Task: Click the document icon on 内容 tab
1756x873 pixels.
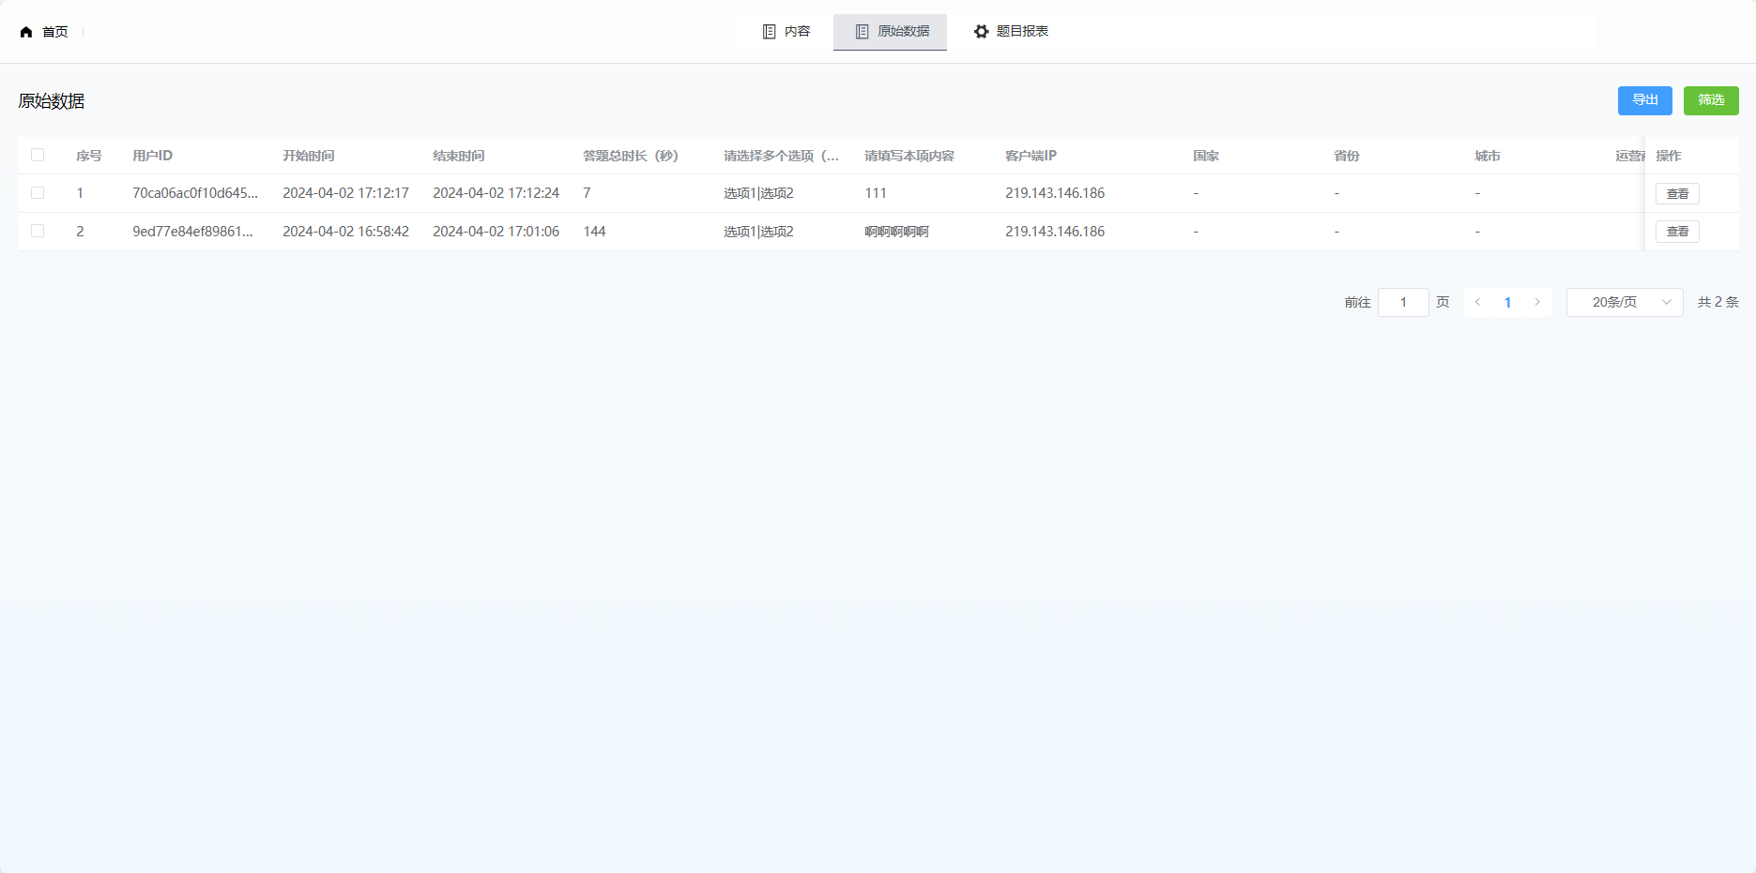Action: tap(769, 32)
